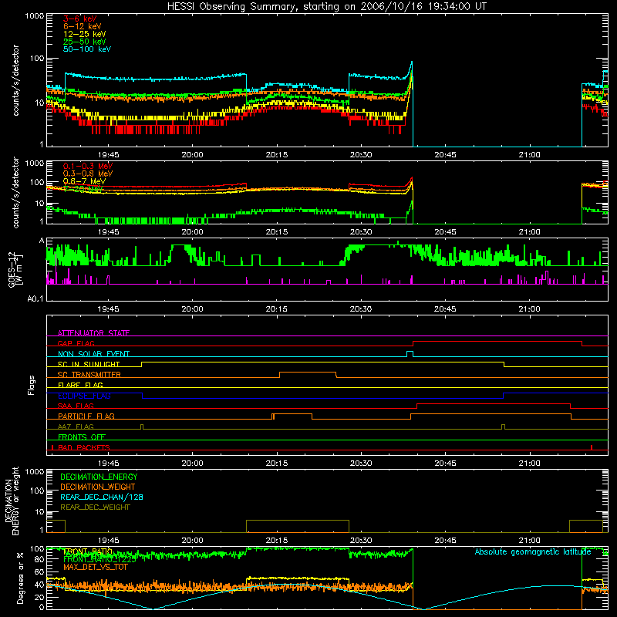Select the FRONTS_OFF flag label
Screen dimensions: 617x617
point(82,437)
